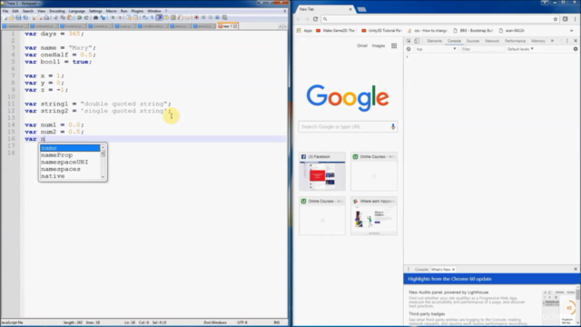Choose 'namespaceURI' from the autocomplete list
This screenshot has width=581, height=327.
70,163
